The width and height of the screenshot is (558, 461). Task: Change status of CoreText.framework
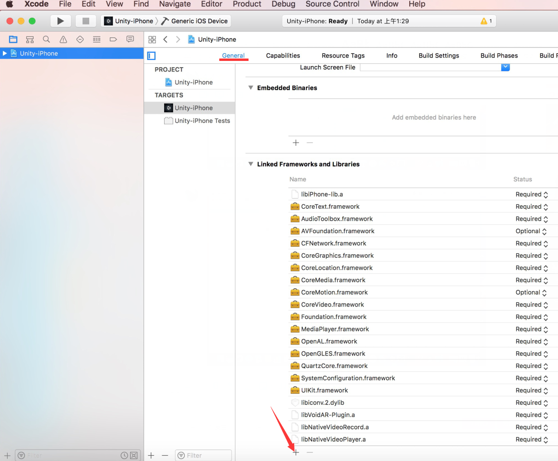pos(532,207)
